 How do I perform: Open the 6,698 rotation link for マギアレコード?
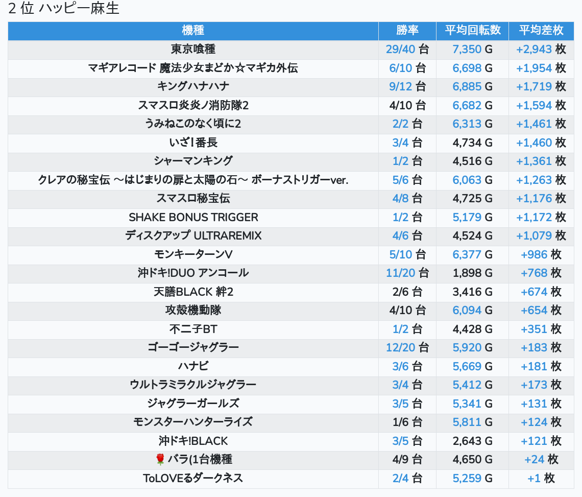[467, 68]
